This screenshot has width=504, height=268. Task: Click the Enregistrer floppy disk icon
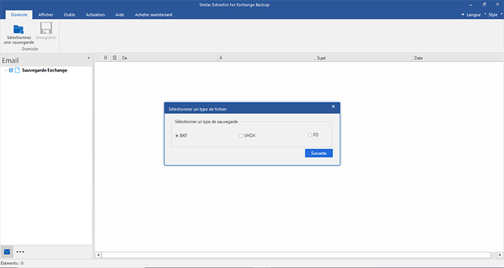(46, 28)
